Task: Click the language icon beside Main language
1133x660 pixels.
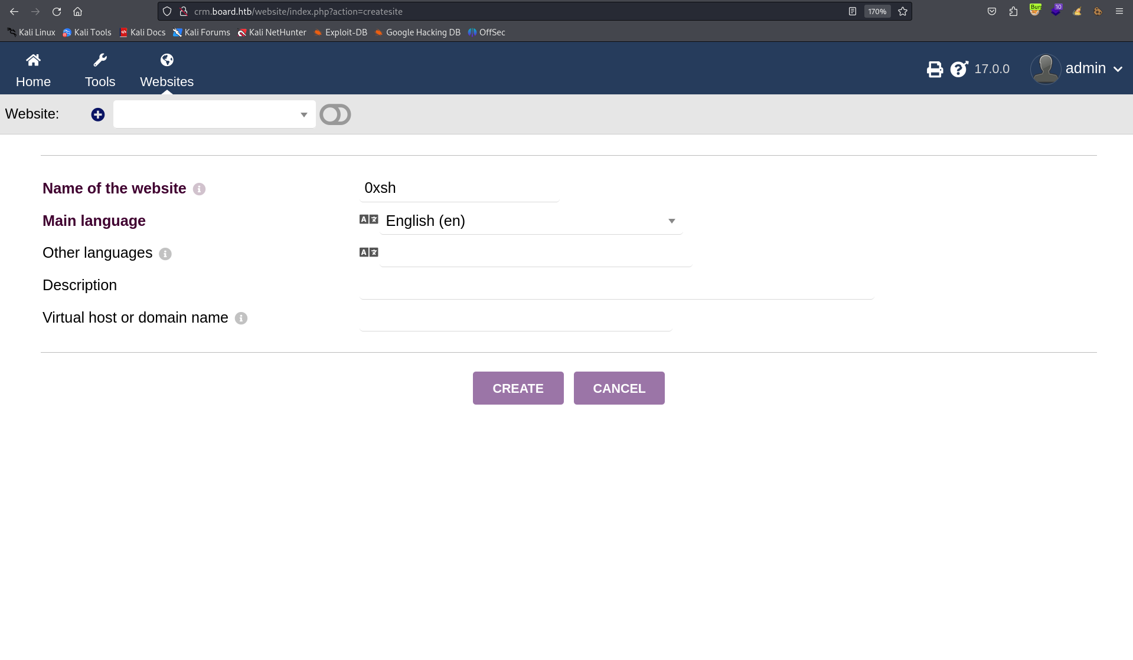Action: pyautogui.click(x=369, y=219)
